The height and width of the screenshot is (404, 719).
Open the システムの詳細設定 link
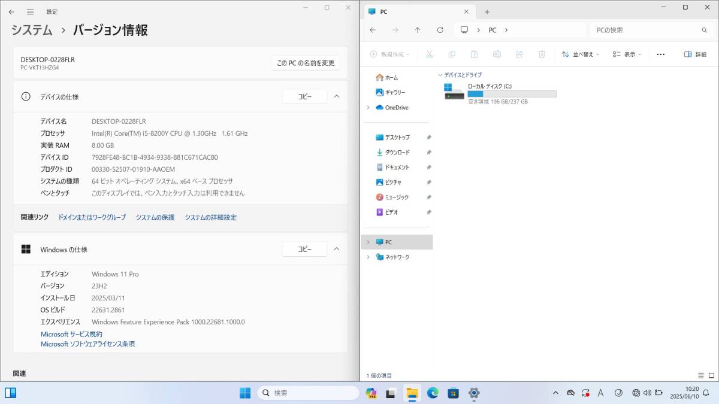[x=210, y=217]
